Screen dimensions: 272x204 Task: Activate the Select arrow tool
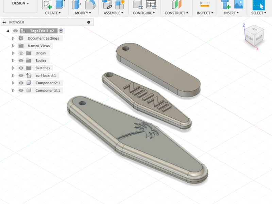259,5
